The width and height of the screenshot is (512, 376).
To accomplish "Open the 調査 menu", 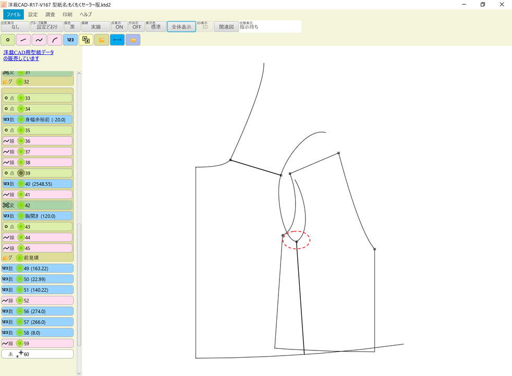I will coord(50,14).
